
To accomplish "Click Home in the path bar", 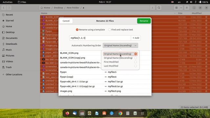I will click(x=45, y=8).
